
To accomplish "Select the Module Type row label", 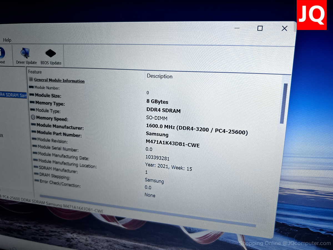I will pyautogui.click(x=48, y=111).
